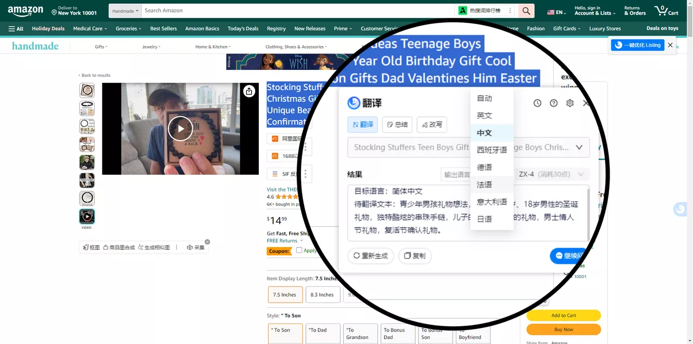Click the 复制 copy button
Image resolution: width=693 pixels, height=344 pixels.
(415, 256)
